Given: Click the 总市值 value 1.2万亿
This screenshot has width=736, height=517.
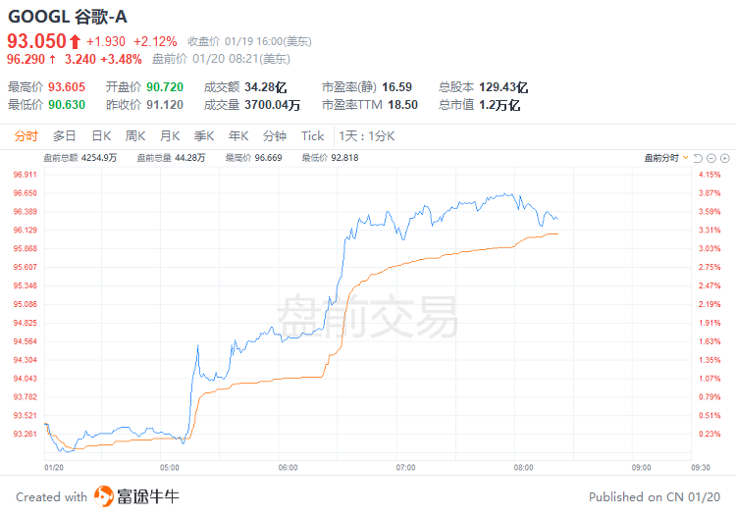Looking at the screenshot, I should click(499, 105).
